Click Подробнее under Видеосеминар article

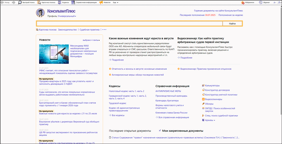(186, 58)
